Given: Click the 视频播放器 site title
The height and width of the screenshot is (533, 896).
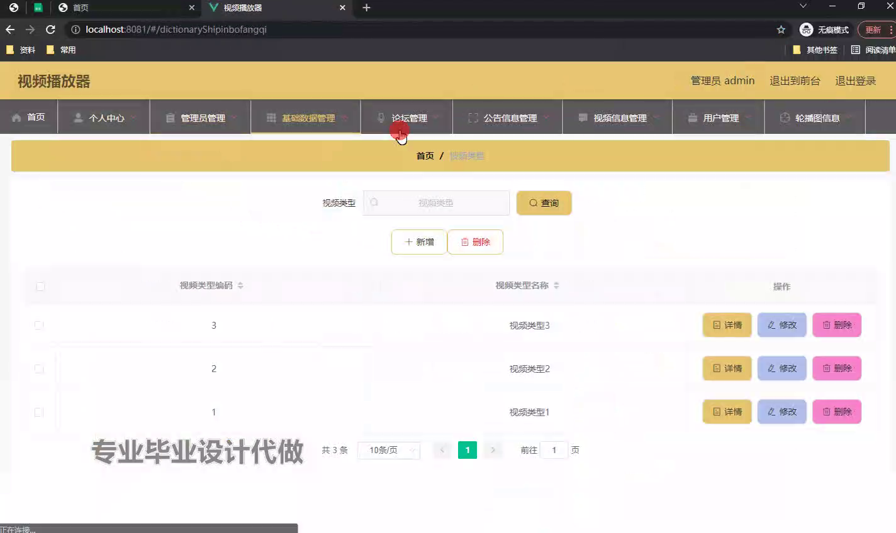Looking at the screenshot, I should click(54, 81).
